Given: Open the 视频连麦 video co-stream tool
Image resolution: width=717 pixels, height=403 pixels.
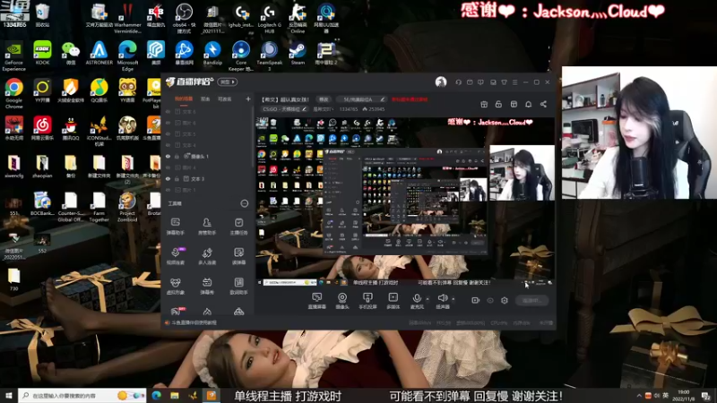Looking at the screenshot, I should tap(175, 256).
